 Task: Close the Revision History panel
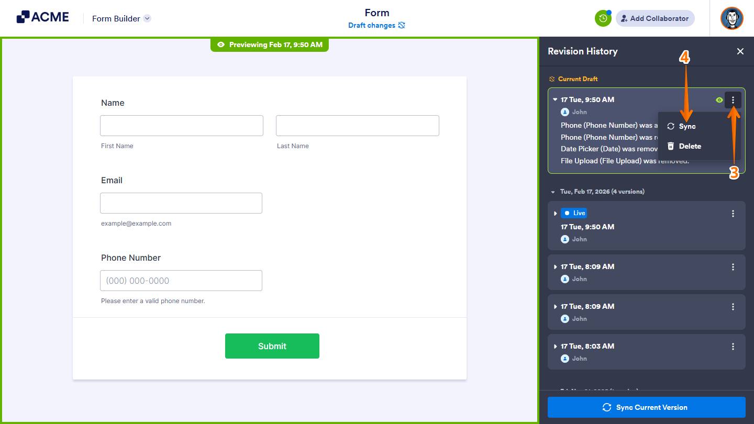point(740,51)
